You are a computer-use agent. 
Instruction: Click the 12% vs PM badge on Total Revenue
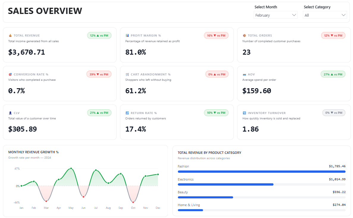tap(99, 36)
